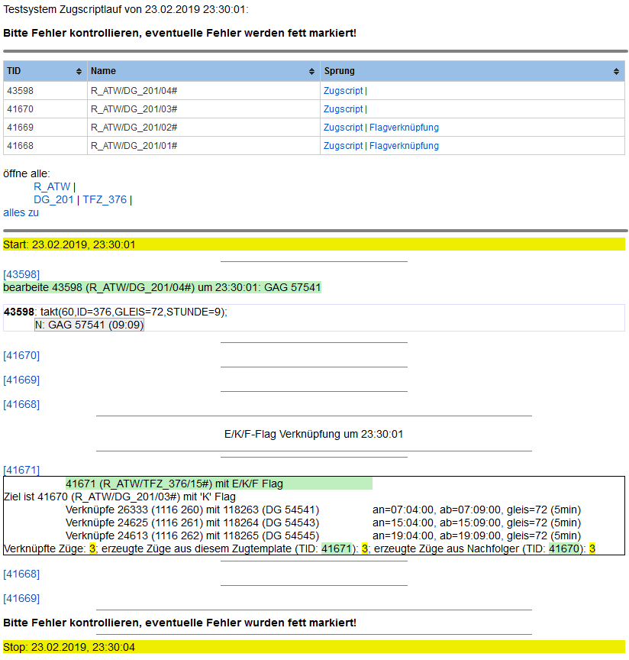The image size is (629, 660).
Task: Click the N: GAG 57541 (09:09) box
Action: (89, 325)
